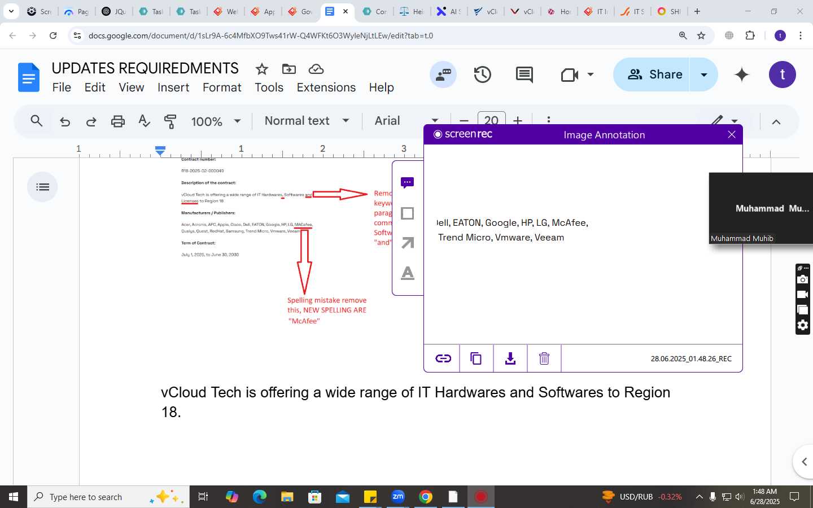This screenshot has height=508, width=813.
Task: Download the annotated image
Action: pyautogui.click(x=510, y=358)
